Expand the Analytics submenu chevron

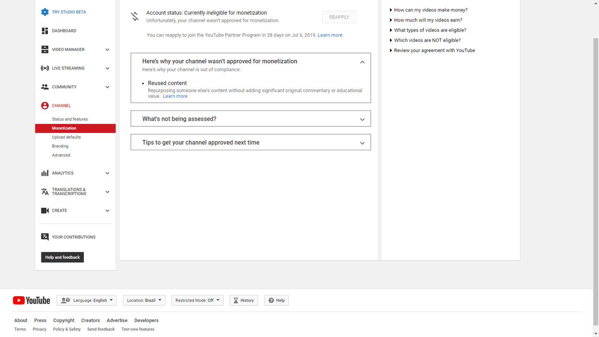(x=107, y=173)
